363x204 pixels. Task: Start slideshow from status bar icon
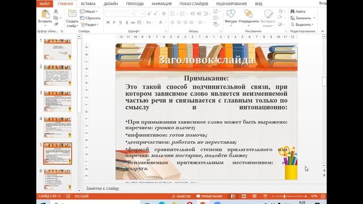point(265,196)
